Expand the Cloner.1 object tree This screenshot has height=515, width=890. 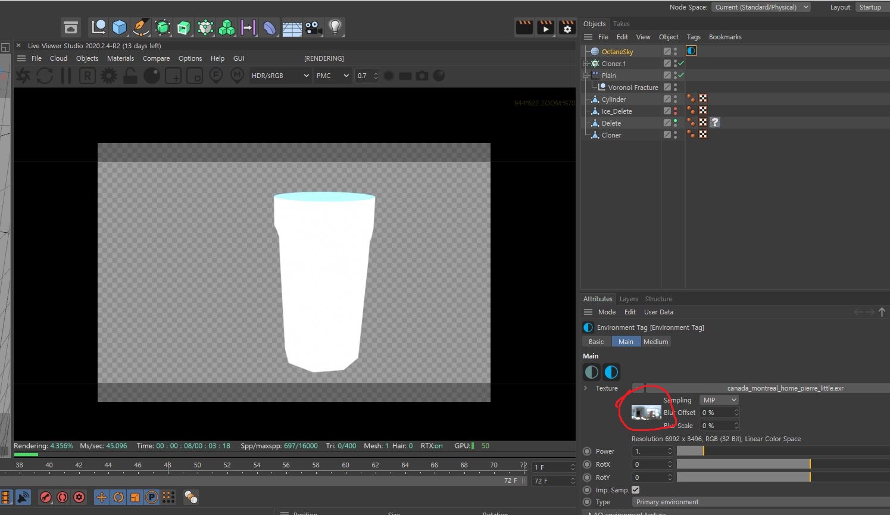coord(585,64)
